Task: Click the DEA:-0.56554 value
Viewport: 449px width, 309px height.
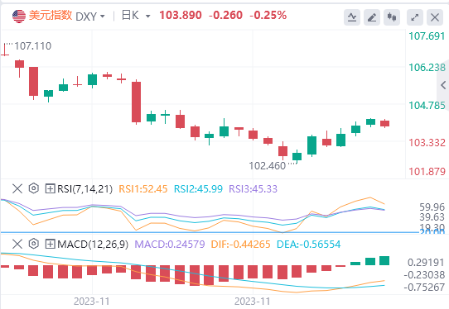Action: click(309, 245)
